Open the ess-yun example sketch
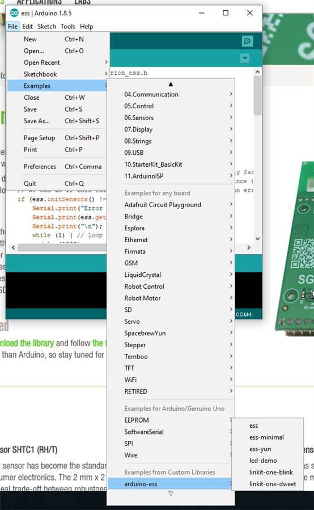Image resolution: width=314 pixels, height=510 pixels. [268, 449]
